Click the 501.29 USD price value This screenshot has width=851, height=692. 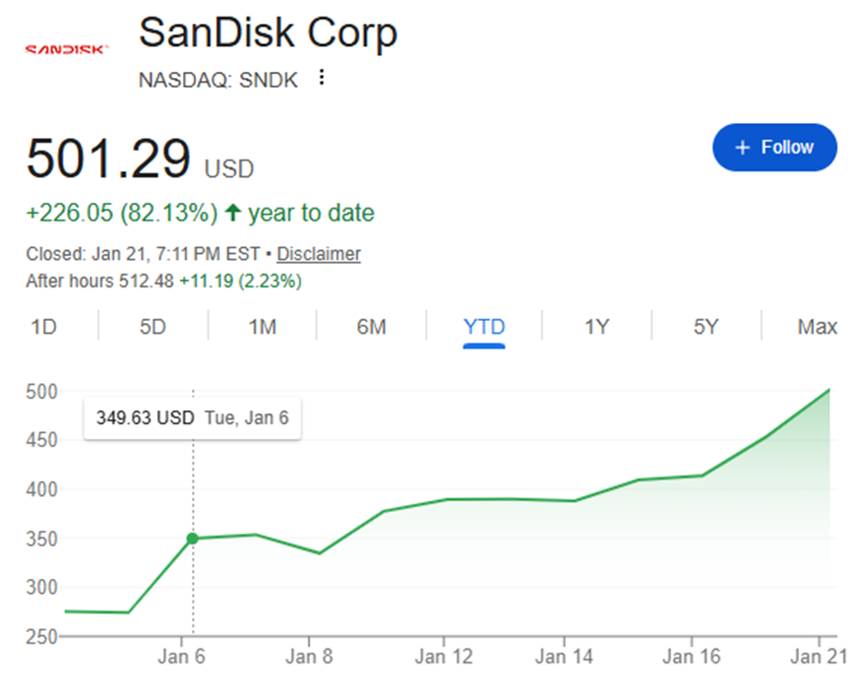pyautogui.click(x=108, y=158)
